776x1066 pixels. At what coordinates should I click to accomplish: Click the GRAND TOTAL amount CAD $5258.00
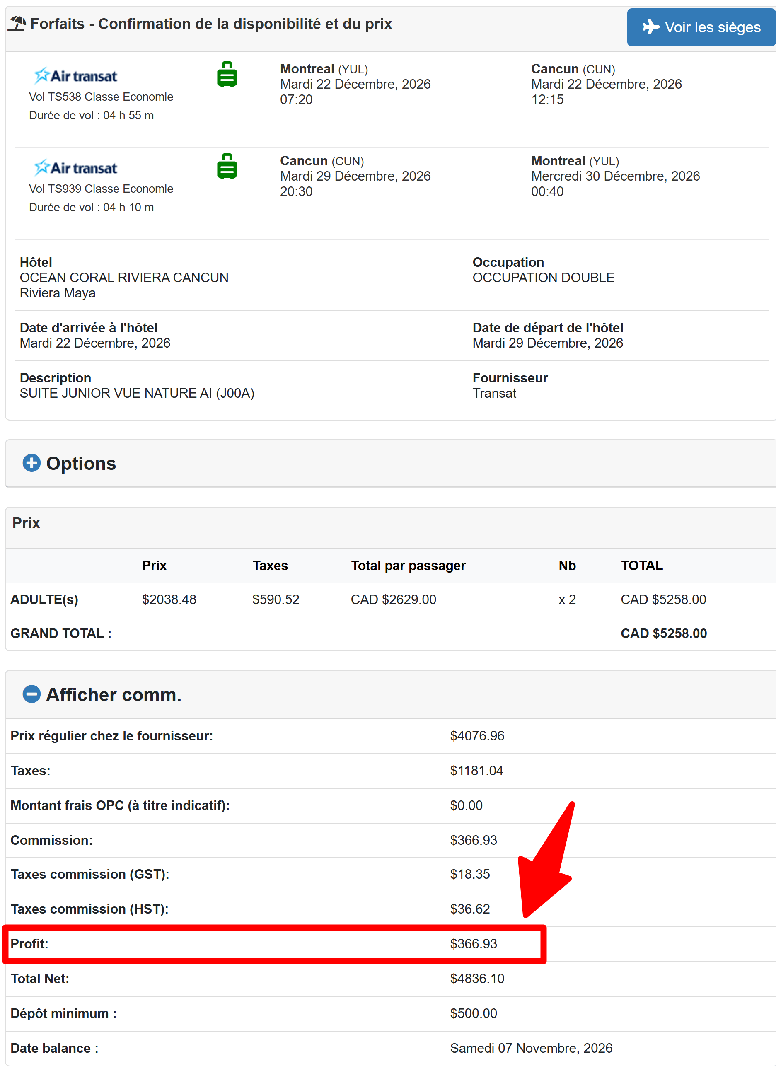click(664, 633)
